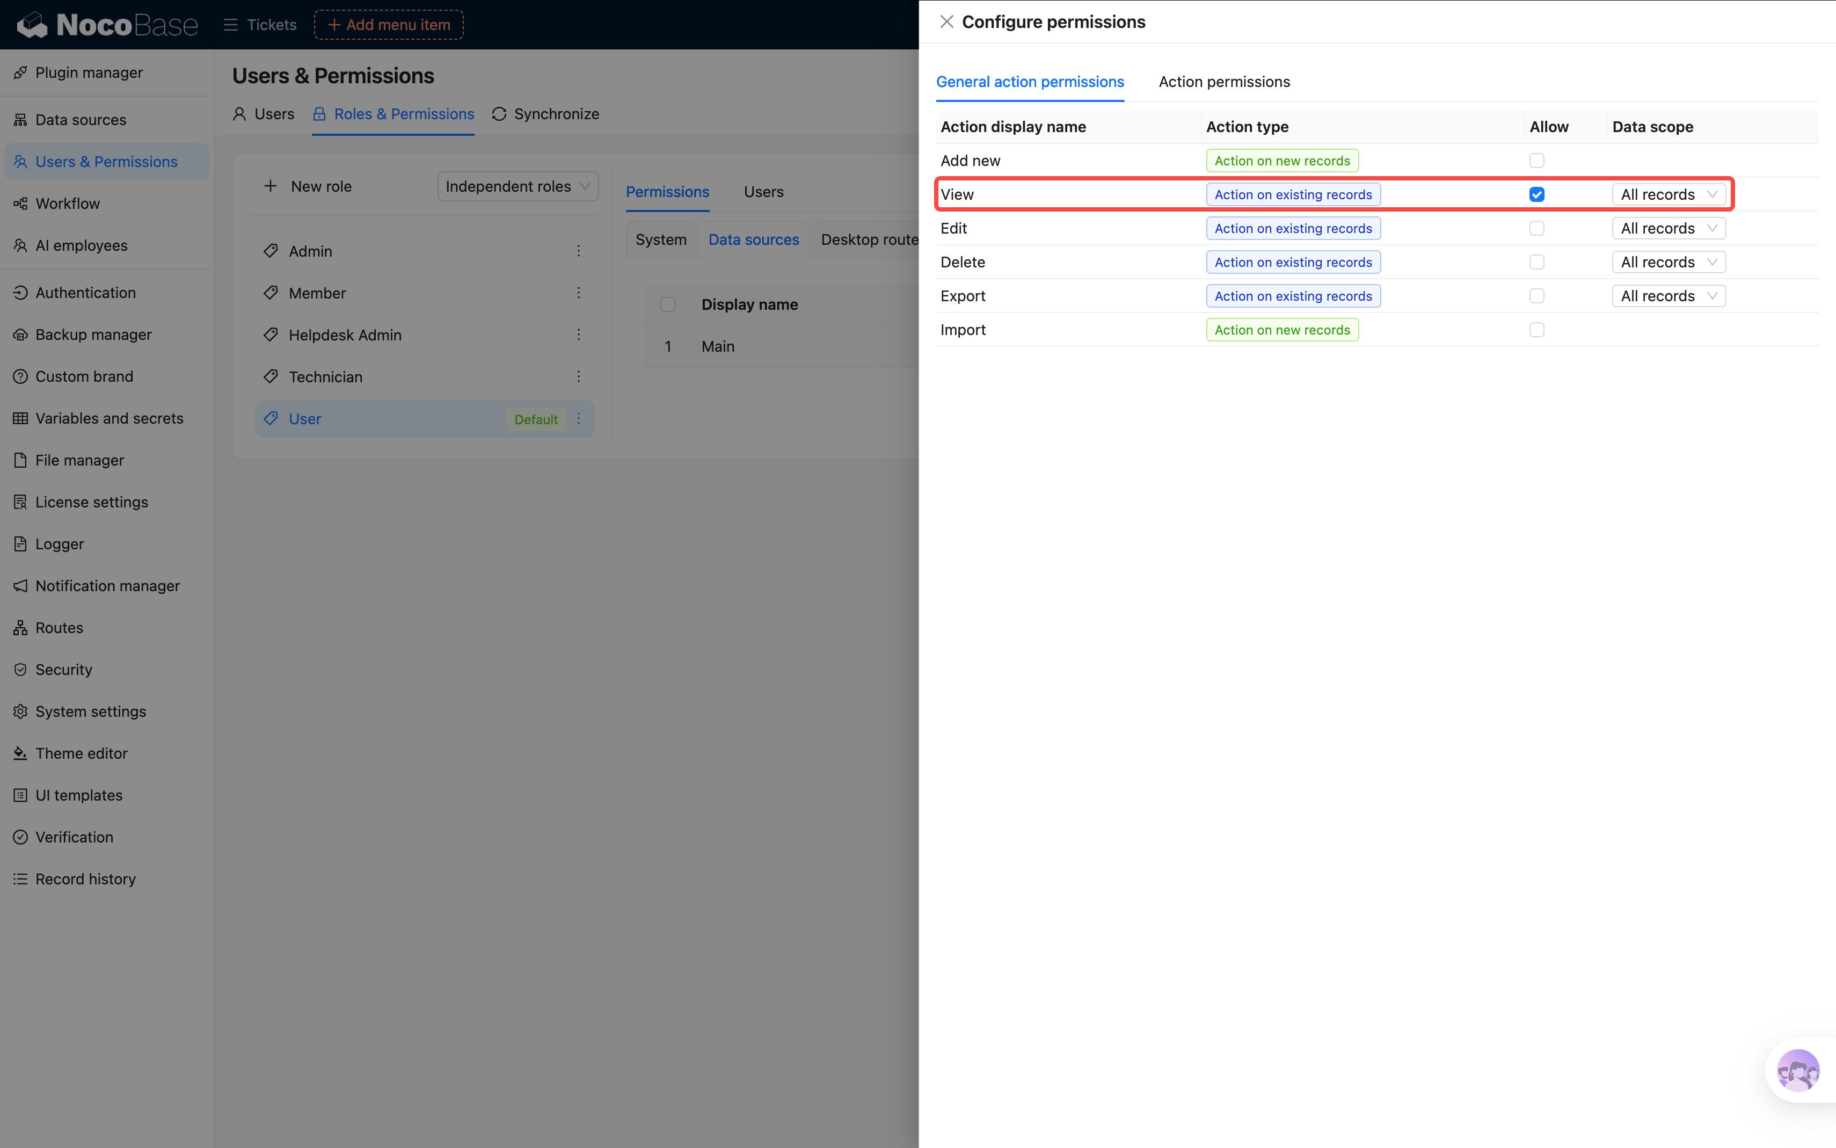Enable the Delete allow checkbox
This screenshot has height=1148, width=1836.
(1536, 262)
